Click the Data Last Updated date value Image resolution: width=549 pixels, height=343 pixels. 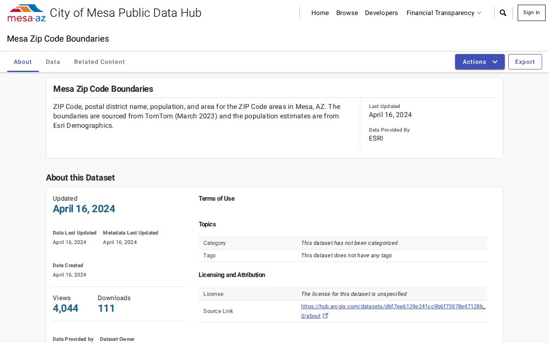(69, 242)
